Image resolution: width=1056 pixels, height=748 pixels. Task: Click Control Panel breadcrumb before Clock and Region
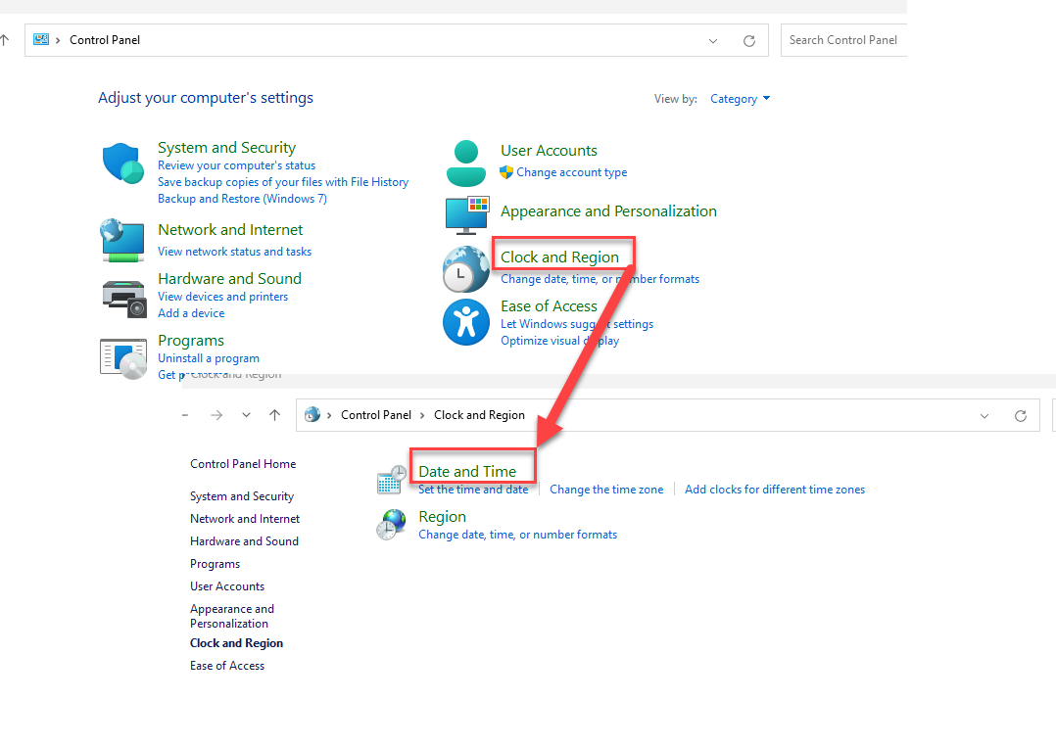point(375,415)
